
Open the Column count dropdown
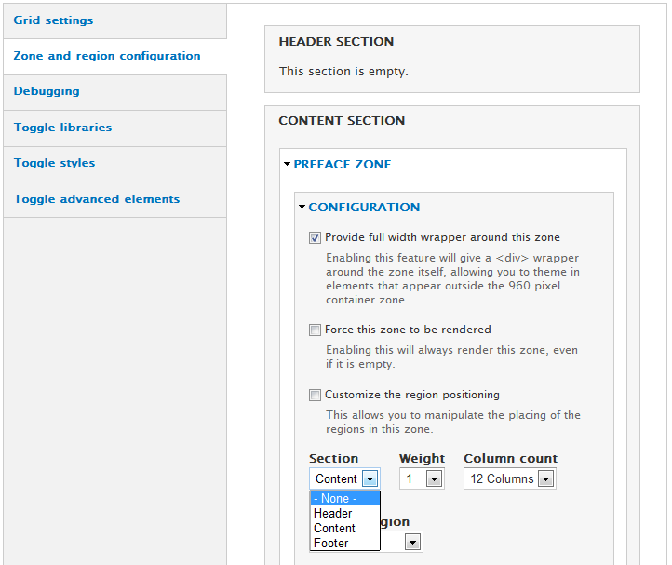click(509, 478)
